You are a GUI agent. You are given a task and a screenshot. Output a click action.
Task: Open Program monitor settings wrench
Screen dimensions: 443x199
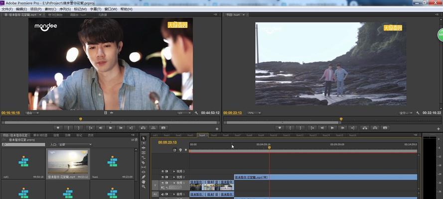click(x=418, y=113)
